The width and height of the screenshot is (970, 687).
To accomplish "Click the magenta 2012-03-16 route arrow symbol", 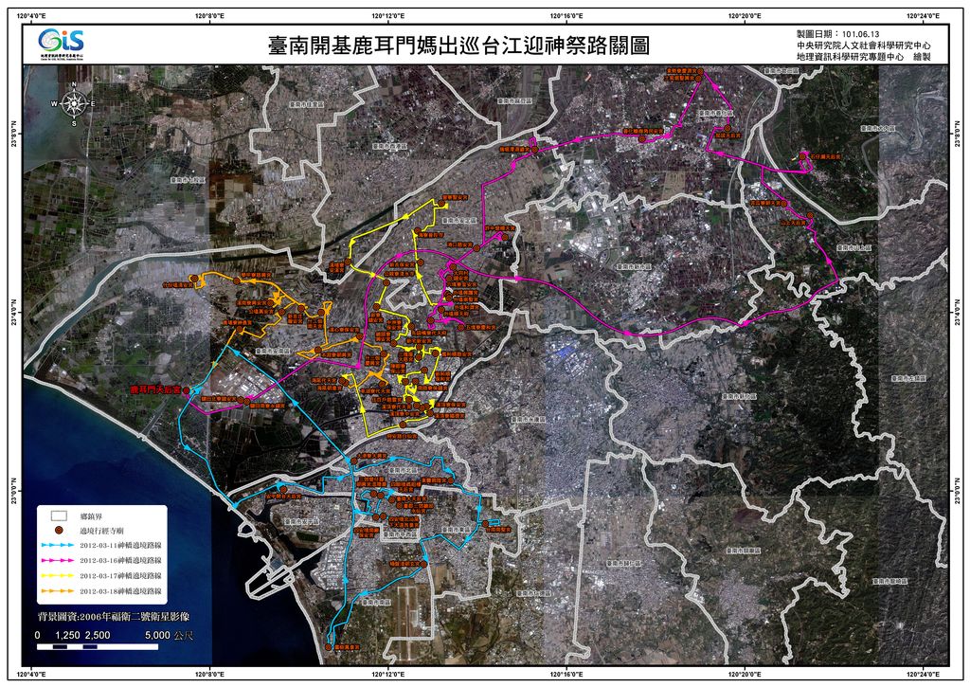I will click(x=59, y=561).
